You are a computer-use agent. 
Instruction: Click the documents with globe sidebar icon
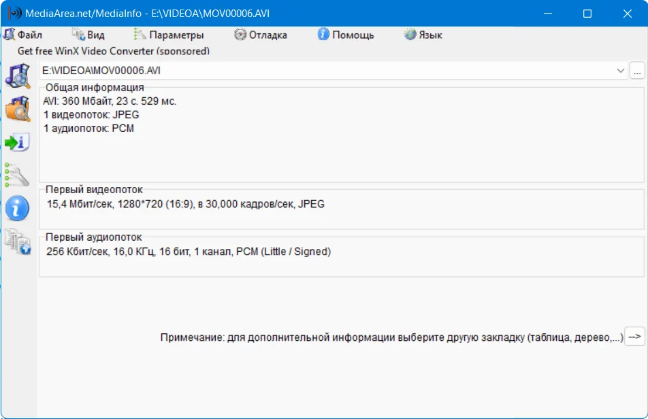tap(18, 242)
